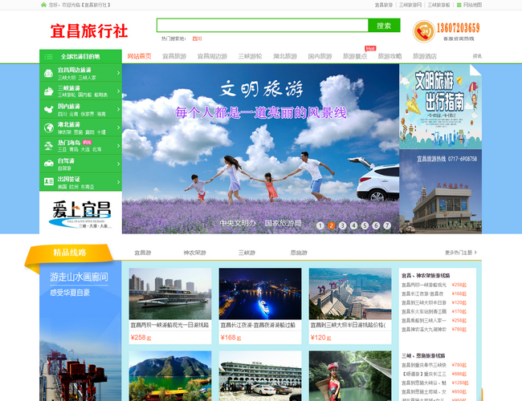Select the 神农架游 tab

tap(194, 253)
